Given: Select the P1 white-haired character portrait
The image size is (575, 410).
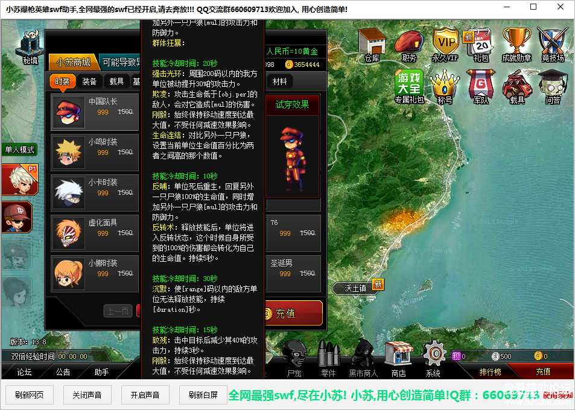Looking at the screenshot, I should coord(20,180).
